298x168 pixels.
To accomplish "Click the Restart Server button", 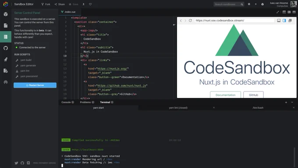I will (x=35, y=85).
